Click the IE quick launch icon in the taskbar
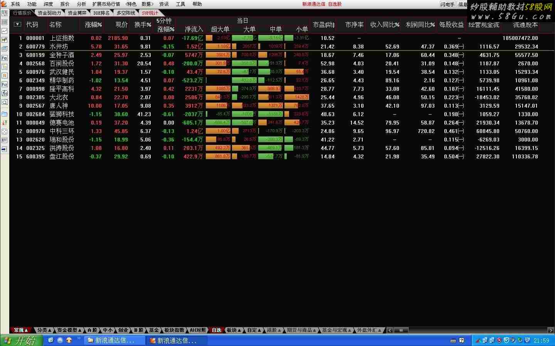 [x=50, y=340]
